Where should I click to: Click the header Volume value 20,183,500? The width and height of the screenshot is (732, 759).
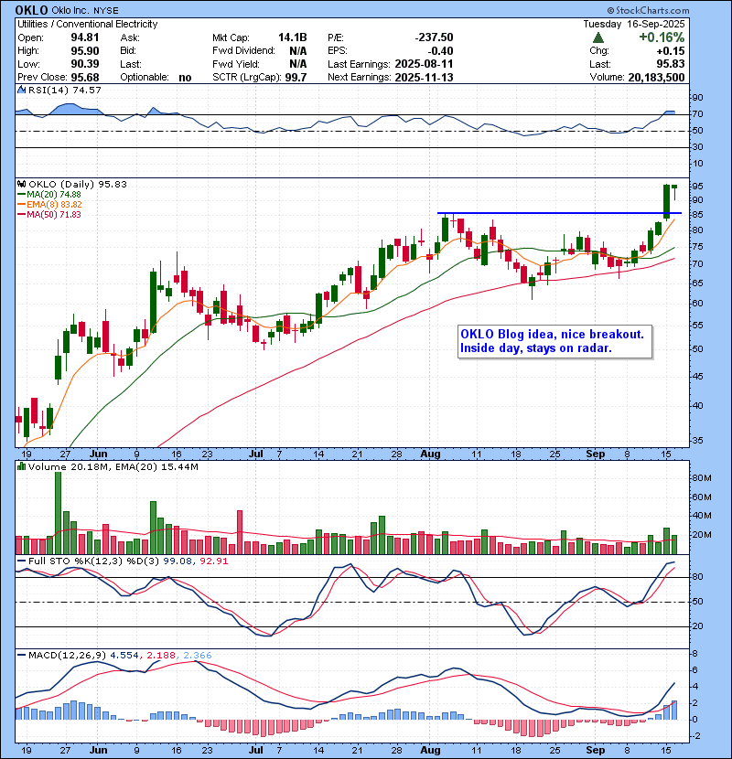pyautogui.click(x=656, y=78)
